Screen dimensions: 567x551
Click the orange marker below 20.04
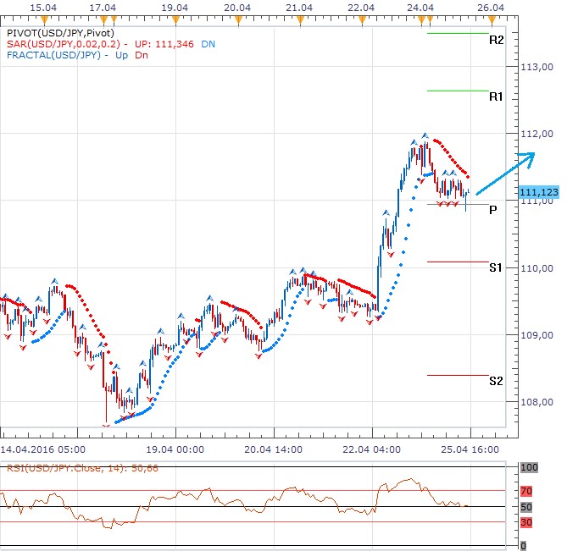coord(238,19)
